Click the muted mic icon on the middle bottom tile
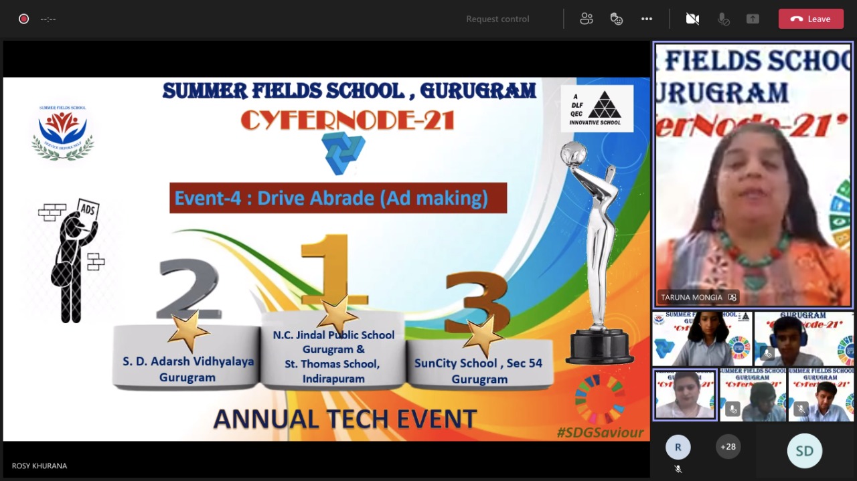Screen dimensions: 857x481 coord(732,408)
